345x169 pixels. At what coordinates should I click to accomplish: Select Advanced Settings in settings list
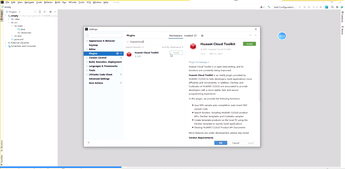[99, 79]
